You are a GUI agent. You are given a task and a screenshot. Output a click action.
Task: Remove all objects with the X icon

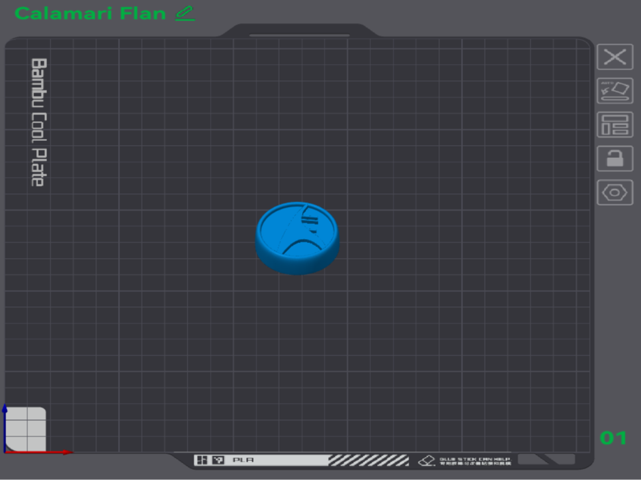coord(615,57)
